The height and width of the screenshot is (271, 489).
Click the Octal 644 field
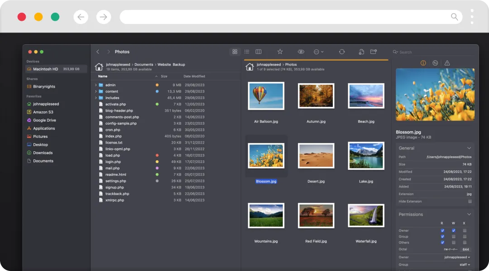[x=465, y=249]
